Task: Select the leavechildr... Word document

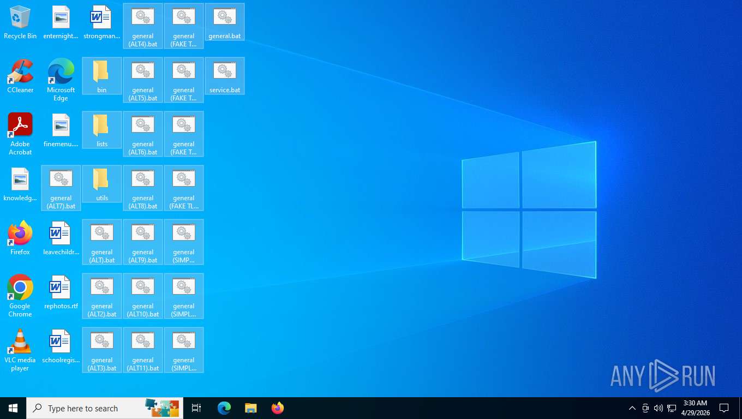Action: [61, 238]
